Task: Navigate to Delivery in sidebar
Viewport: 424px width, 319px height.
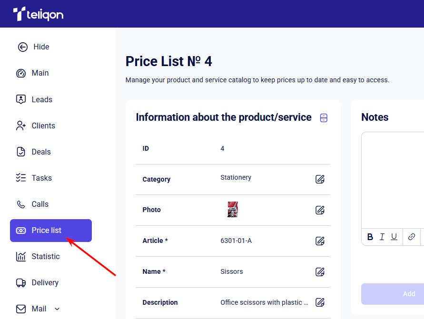Action: (x=45, y=282)
